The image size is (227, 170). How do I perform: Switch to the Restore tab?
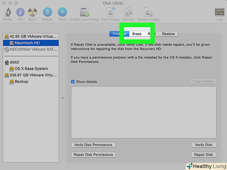[168, 34]
